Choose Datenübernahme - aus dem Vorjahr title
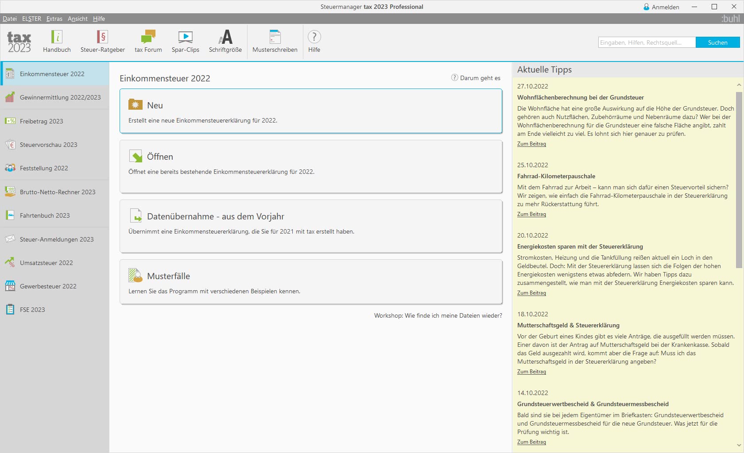The image size is (744, 453). (216, 216)
